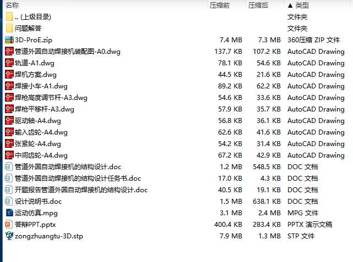
Task: Select the file name 输入齿轮-A4.dwg
Action: 41,132
